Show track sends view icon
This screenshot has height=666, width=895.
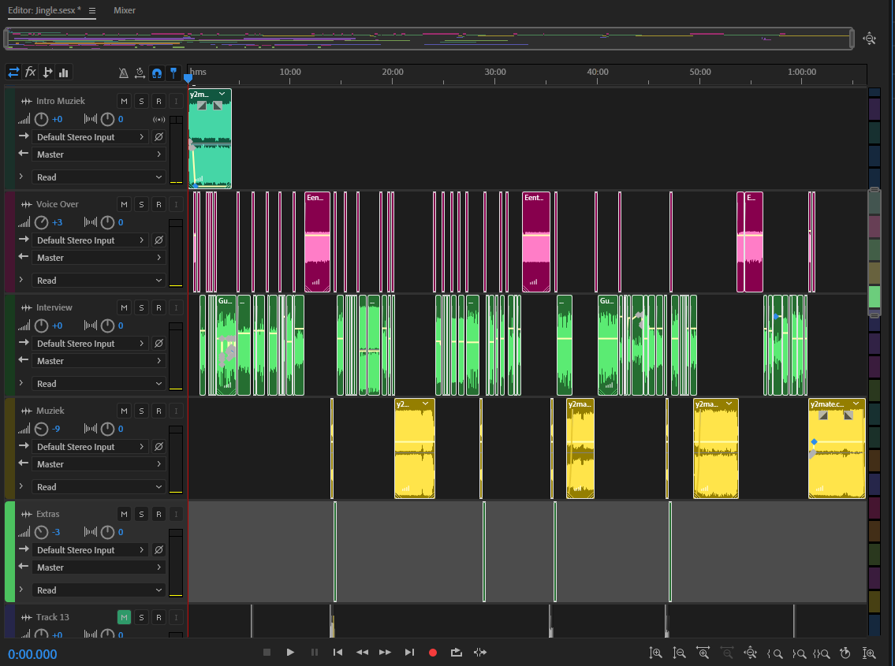tap(47, 73)
